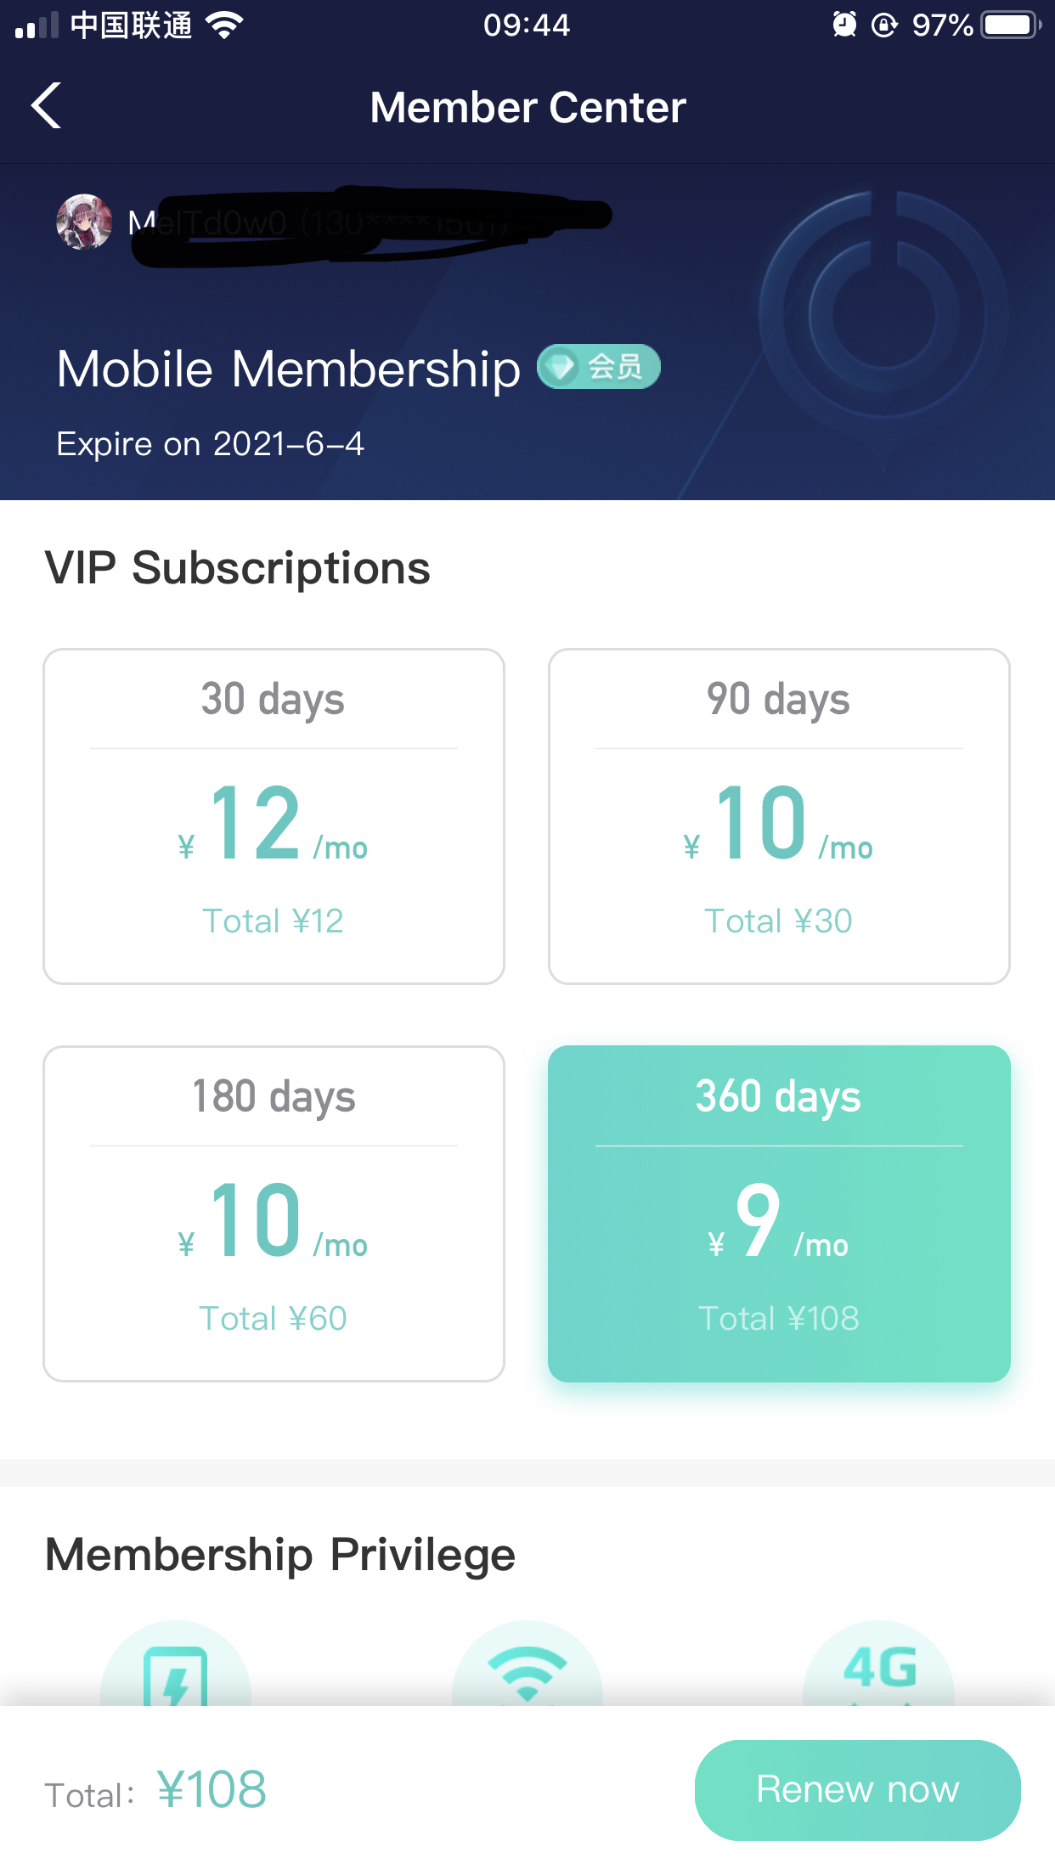This screenshot has height=1875, width=1055.
Task: Tap the alarm clock status icon
Action: [843, 25]
